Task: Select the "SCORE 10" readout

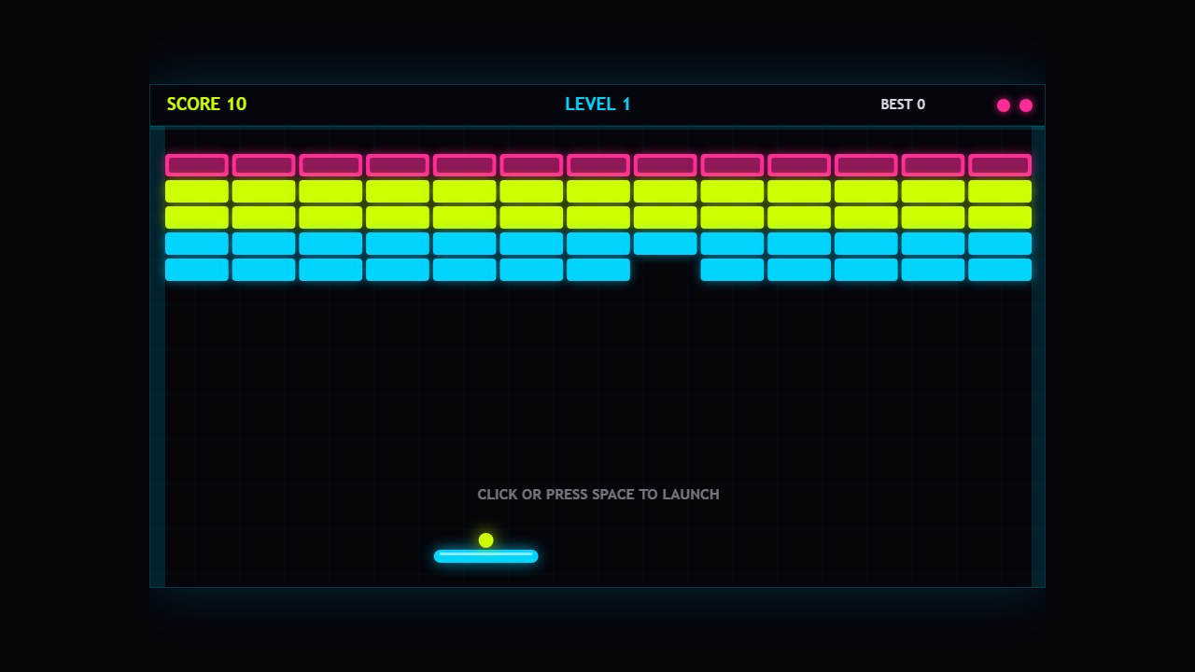Action: click(206, 105)
